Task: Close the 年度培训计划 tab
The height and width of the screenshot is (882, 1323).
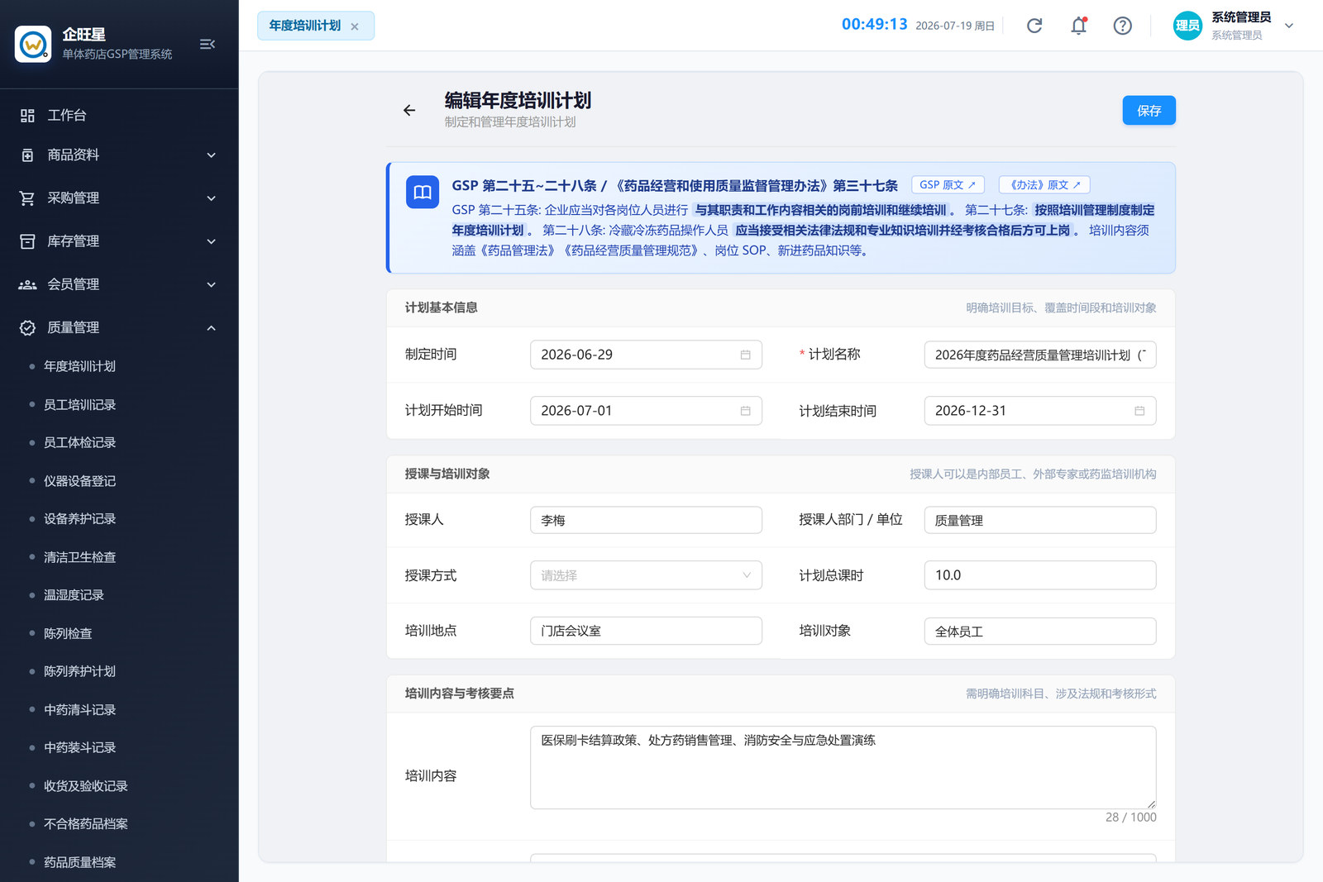Action: tap(355, 26)
